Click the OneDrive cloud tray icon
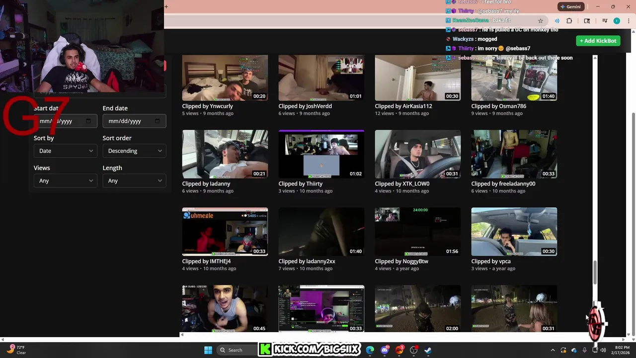The width and height of the screenshot is (636, 358). (x=574, y=350)
